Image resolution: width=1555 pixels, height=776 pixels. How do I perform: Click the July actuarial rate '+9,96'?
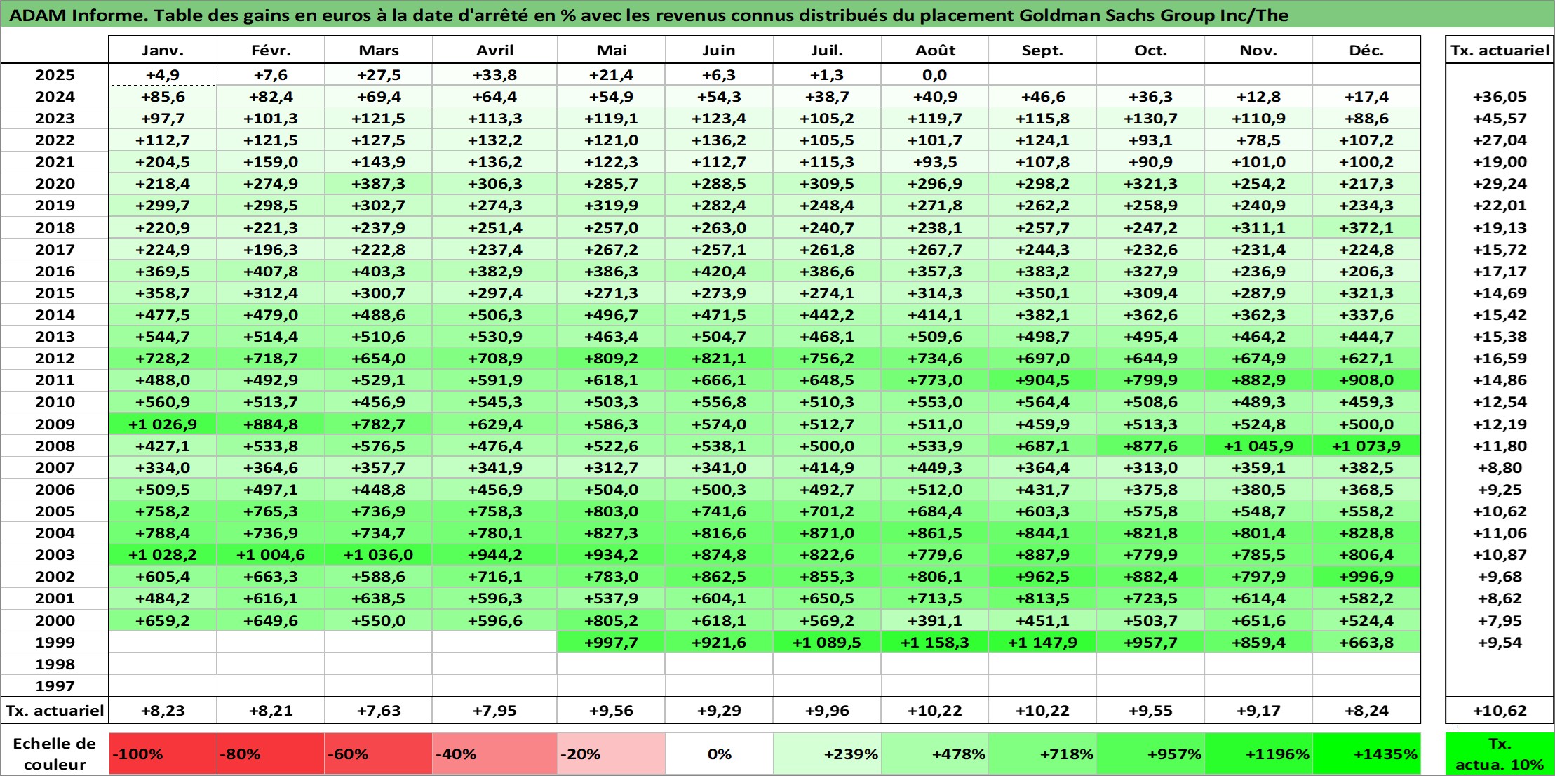click(x=827, y=711)
